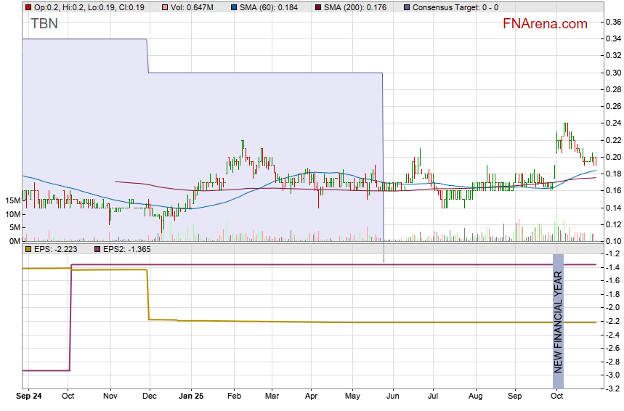Screen dimensions: 624x411
Task: Click the 0.30 consensus target plateau line
Action: [265, 73]
